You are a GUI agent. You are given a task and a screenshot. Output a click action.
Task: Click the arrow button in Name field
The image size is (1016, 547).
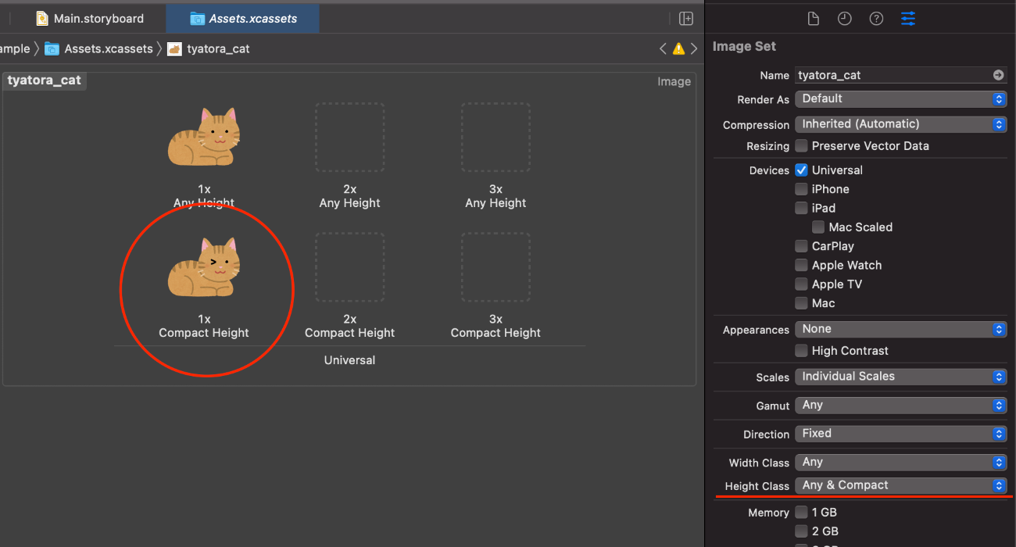tap(998, 75)
